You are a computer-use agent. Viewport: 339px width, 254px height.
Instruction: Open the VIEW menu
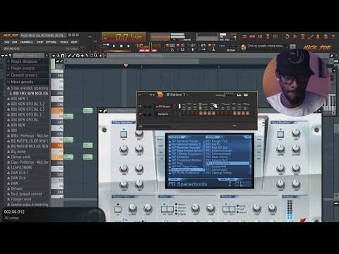40,42
